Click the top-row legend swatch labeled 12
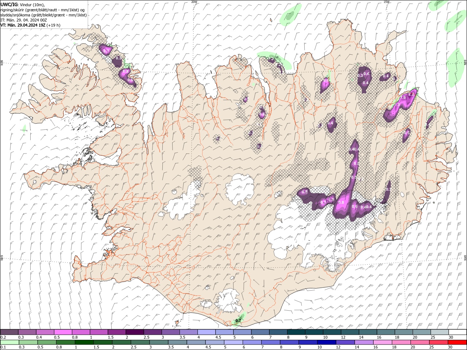 tap(350, 332)
